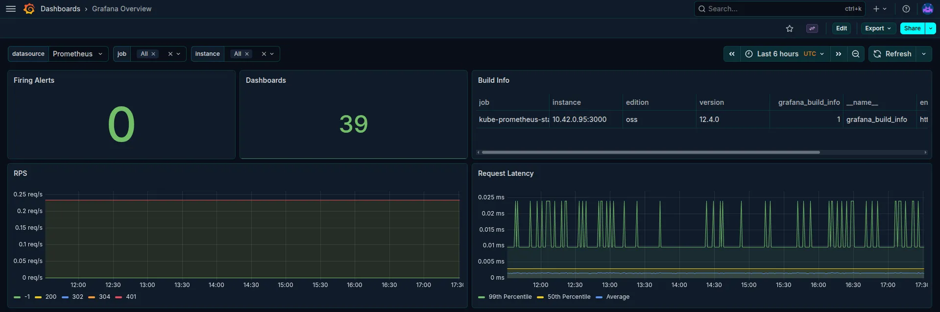This screenshot has height=312, width=940.
Task: Click the Build Info horizontal scrollbar
Action: pyautogui.click(x=651, y=152)
